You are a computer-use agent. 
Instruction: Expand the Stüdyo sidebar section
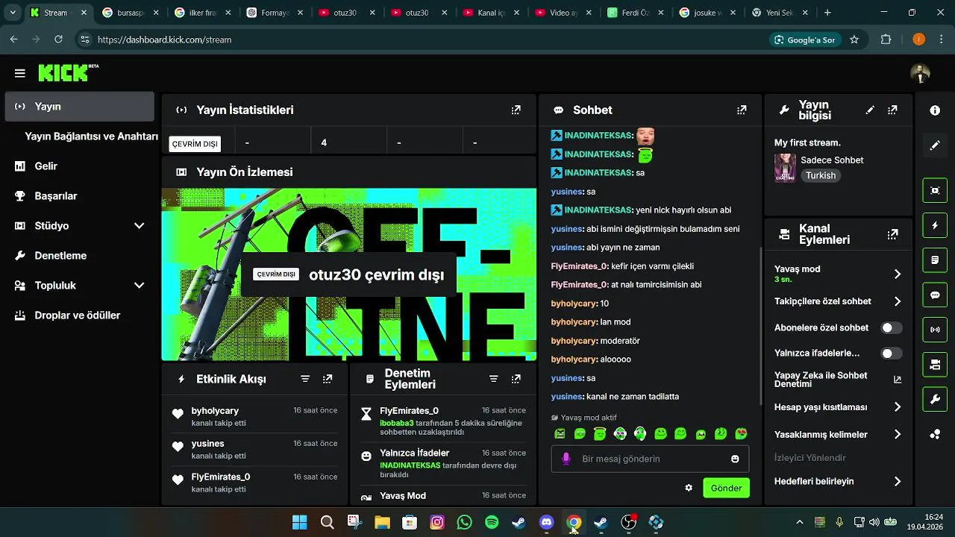coord(139,225)
